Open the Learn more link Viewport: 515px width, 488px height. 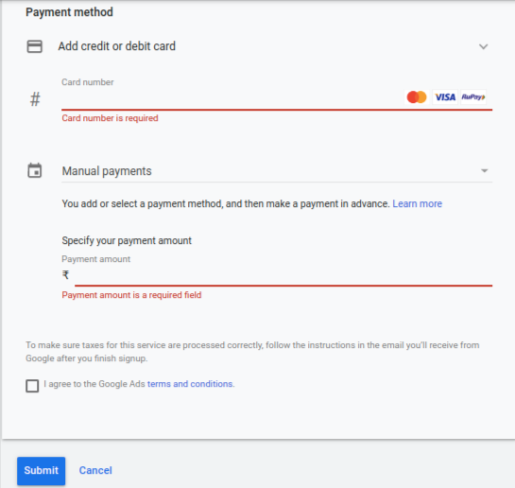[417, 203]
